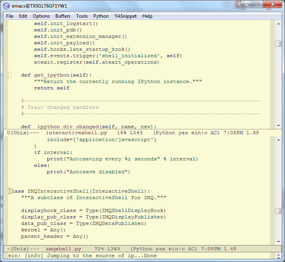The width and height of the screenshot is (285, 262).
Task: Click 'displayhook_class = Type(ZMQShellDisplayHook)' line
Action: (93, 210)
